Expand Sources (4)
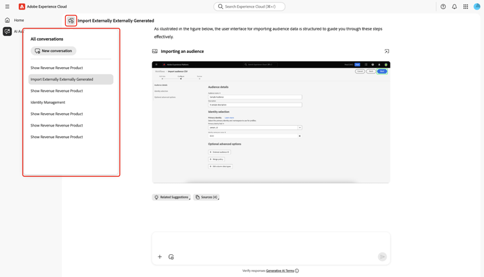The image size is (484, 277). (207, 197)
